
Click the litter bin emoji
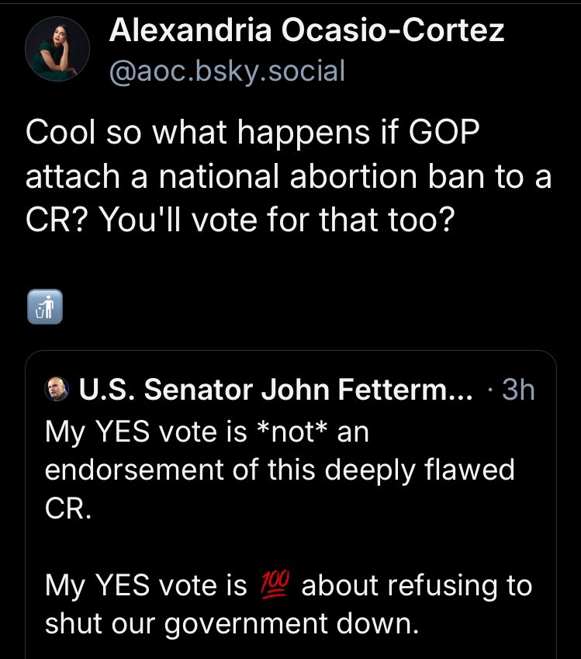(x=44, y=307)
